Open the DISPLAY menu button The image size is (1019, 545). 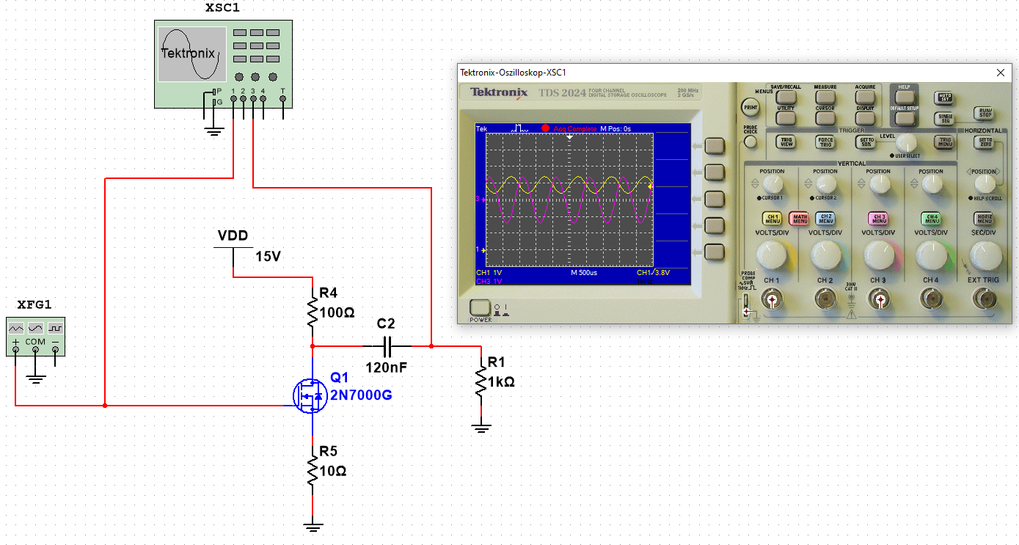click(865, 117)
